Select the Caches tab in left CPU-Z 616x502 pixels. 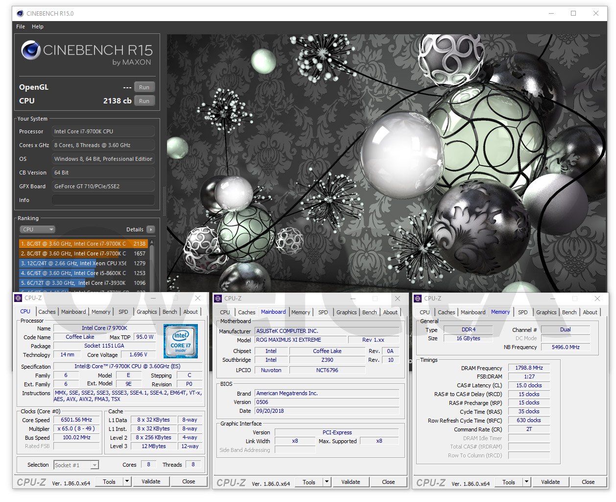pos(47,312)
